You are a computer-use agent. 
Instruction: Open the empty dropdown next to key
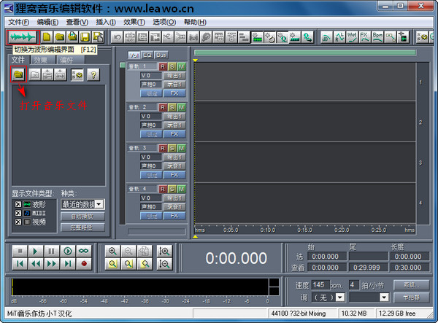[x=385, y=297]
